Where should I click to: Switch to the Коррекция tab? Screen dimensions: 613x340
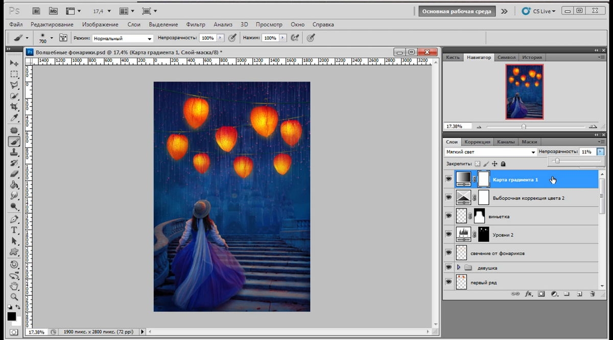(x=477, y=142)
